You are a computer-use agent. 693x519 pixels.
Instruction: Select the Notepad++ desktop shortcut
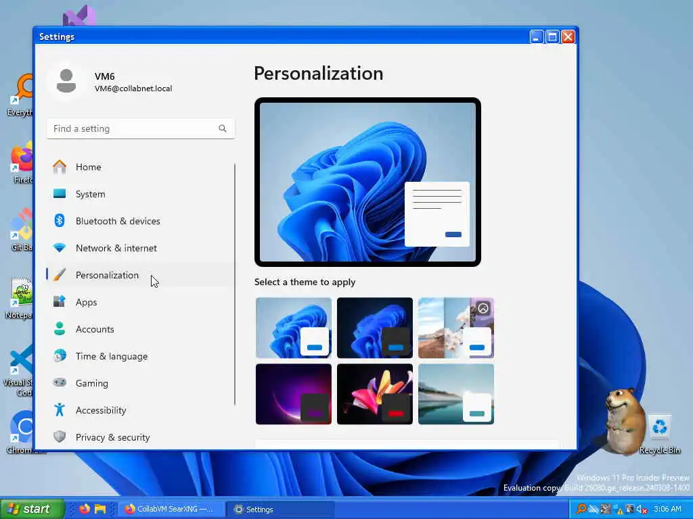pyautogui.click(x=18, y=298)
